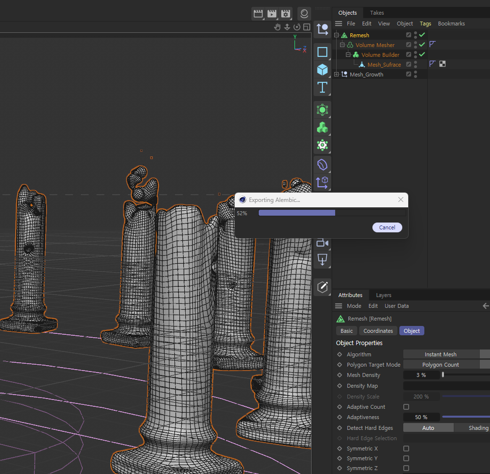The width and height of the screenshot is (490, 474).
Task: Toggle visibility dots for Mesh_Growth object
Action: pyautogui.click(x=416, y=74)
